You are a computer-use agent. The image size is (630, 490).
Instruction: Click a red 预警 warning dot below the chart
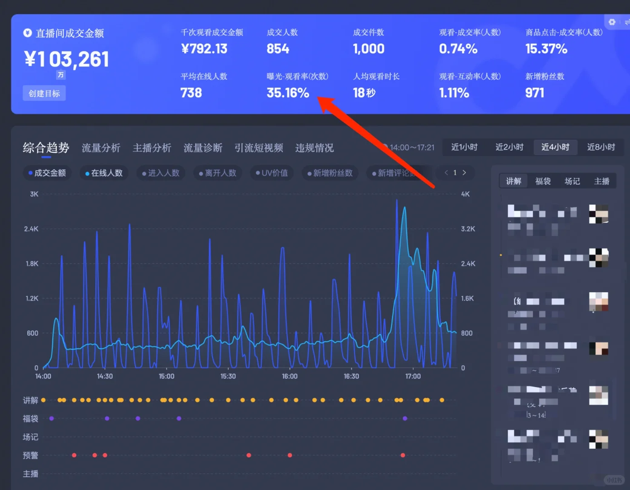pos(74,455)
